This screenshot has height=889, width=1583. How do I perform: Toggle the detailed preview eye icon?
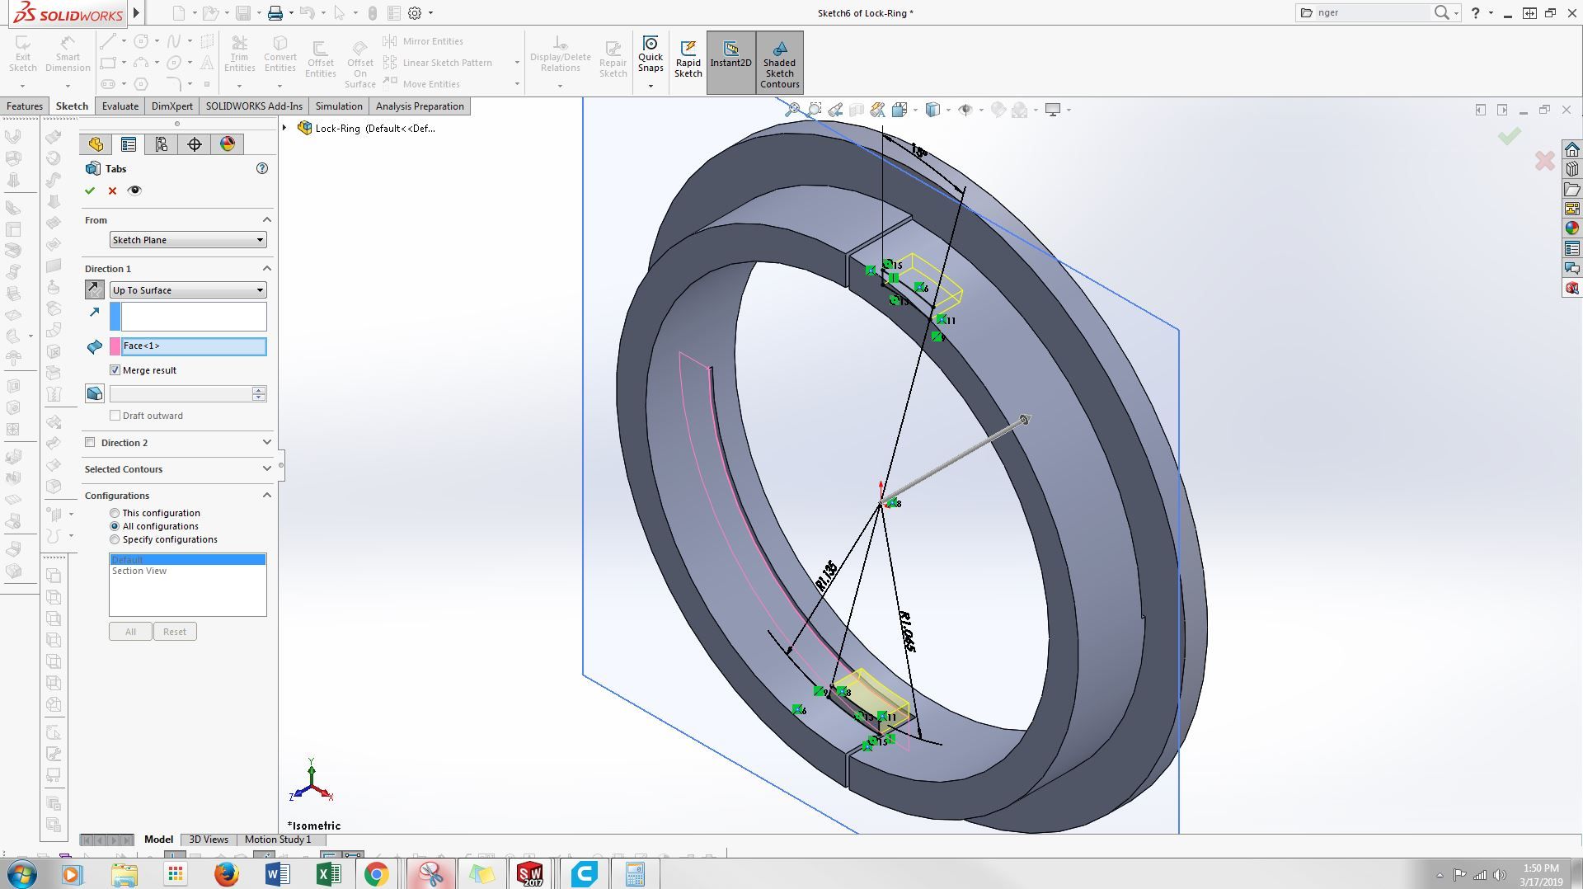click(134, 190)
